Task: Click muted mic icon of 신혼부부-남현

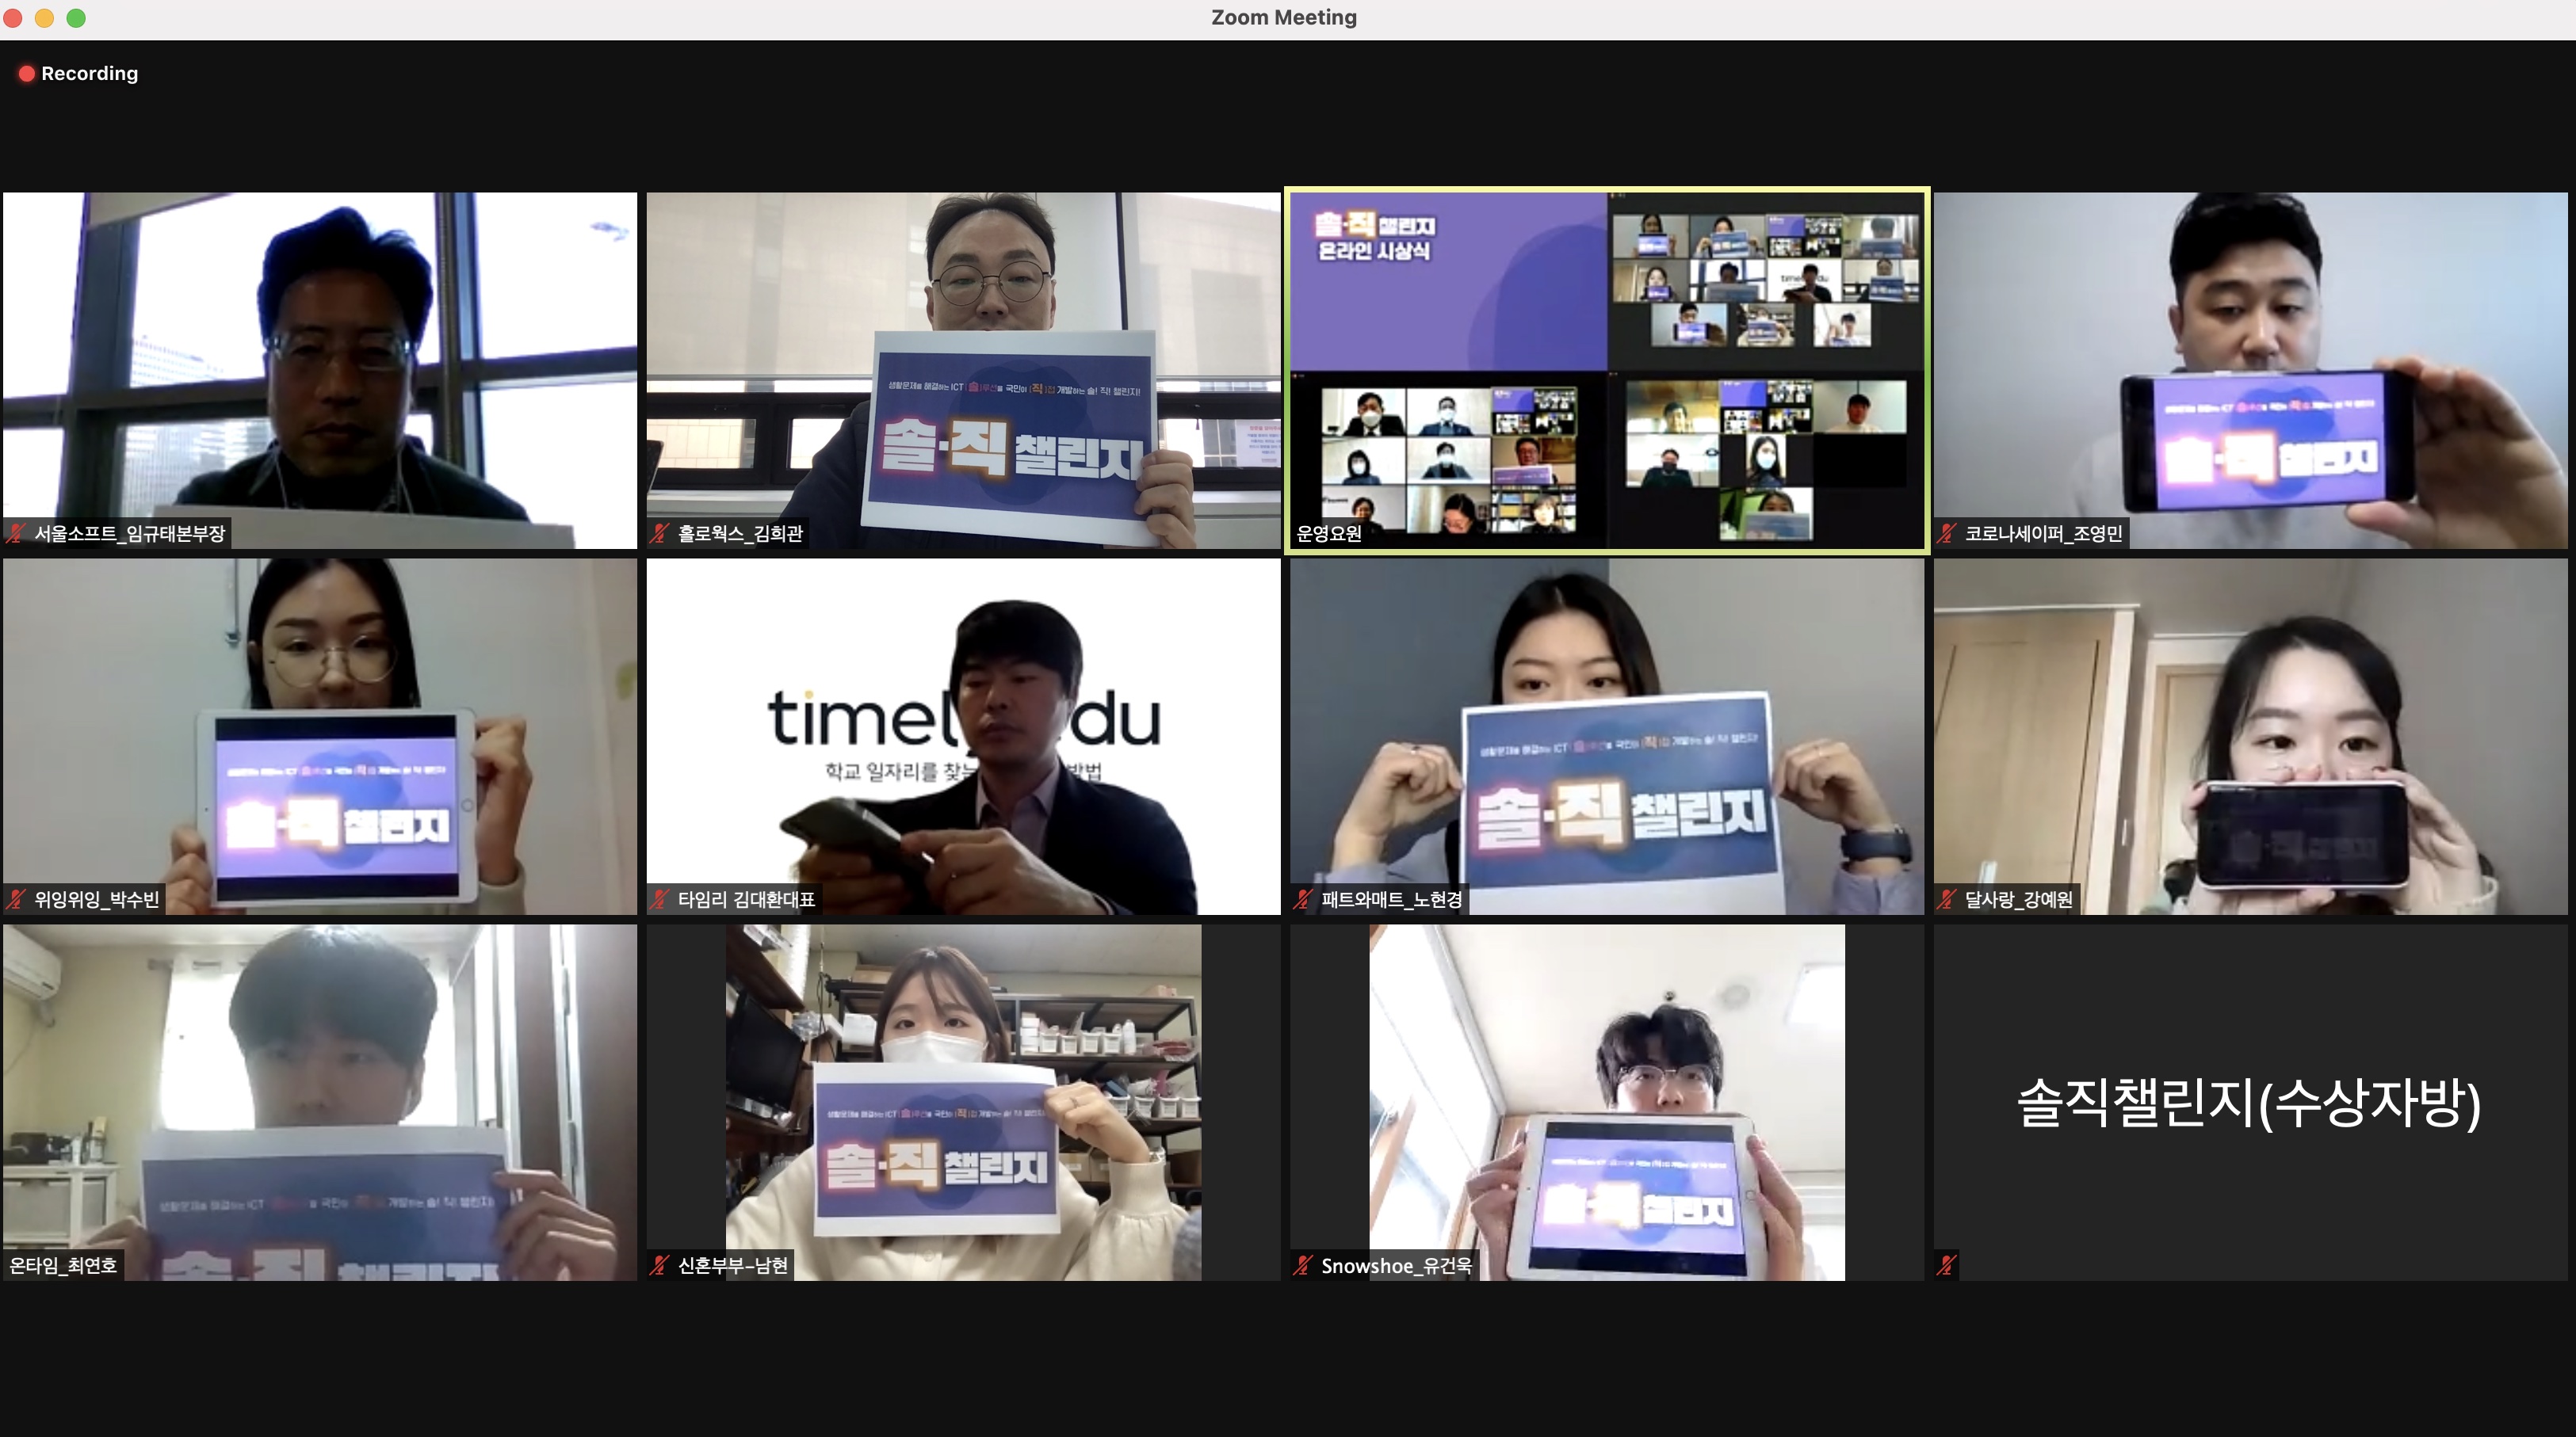Action: click(x=658, y=1265)
